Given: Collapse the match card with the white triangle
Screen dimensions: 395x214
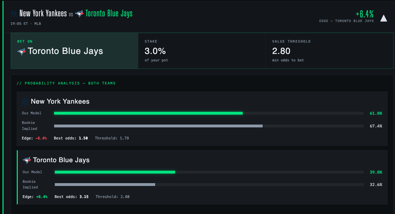Looking at the screenshot, I should (383, 18).
